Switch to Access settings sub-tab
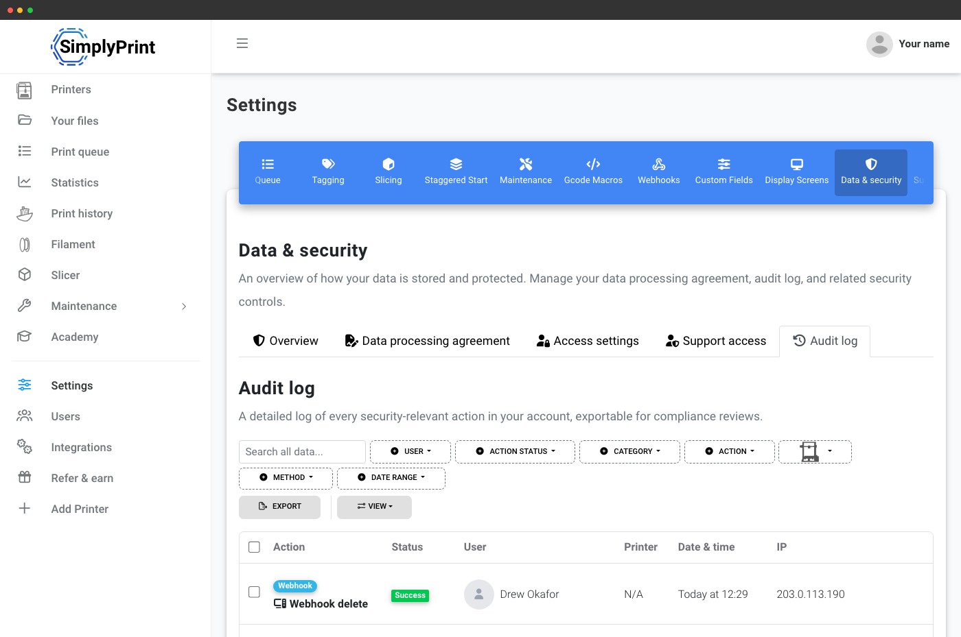The height and width of the screenshot is (637, 961). pyautogui.click(x=588, y=341)
